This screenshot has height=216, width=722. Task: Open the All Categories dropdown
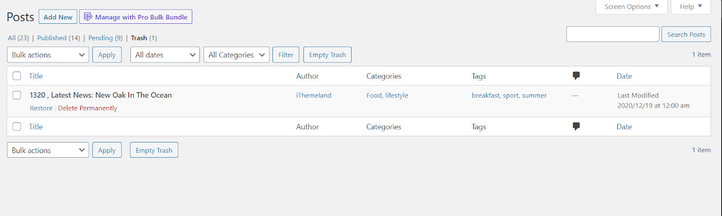click(236, 55)
